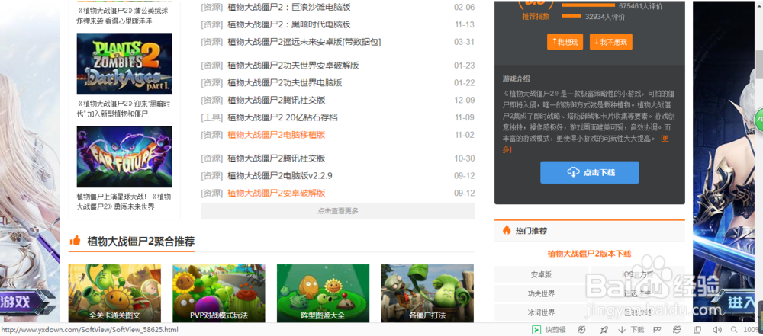Expand the list with 点击查看更多

click(x=337, y=211)
